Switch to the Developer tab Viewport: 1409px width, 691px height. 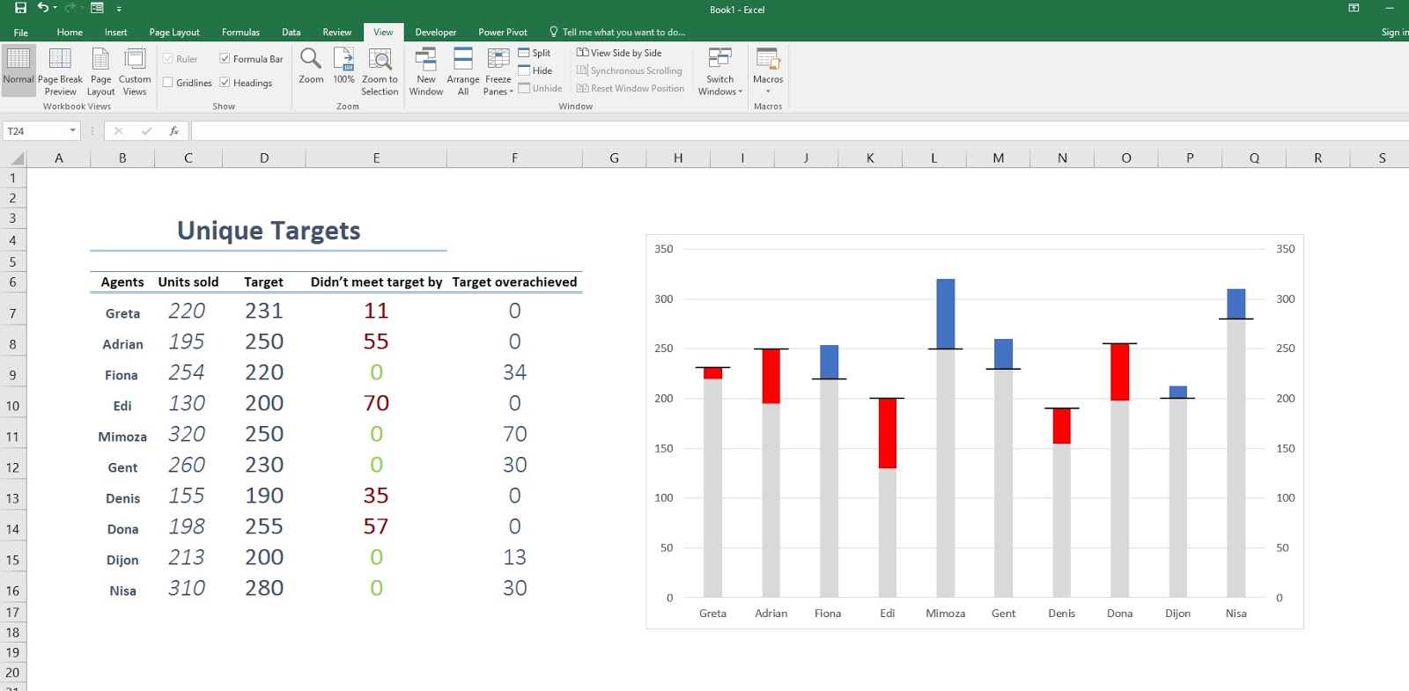point(436,32)
